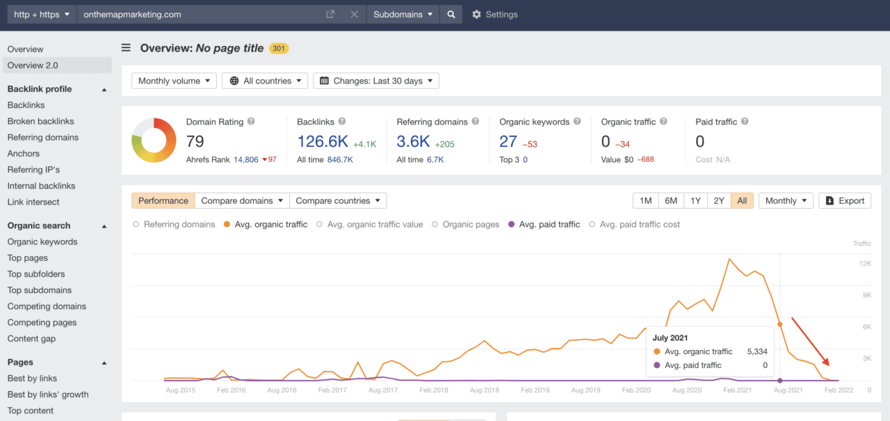Open the 3.6K referring domains link
Screen dimensions: 890x421
414,141
